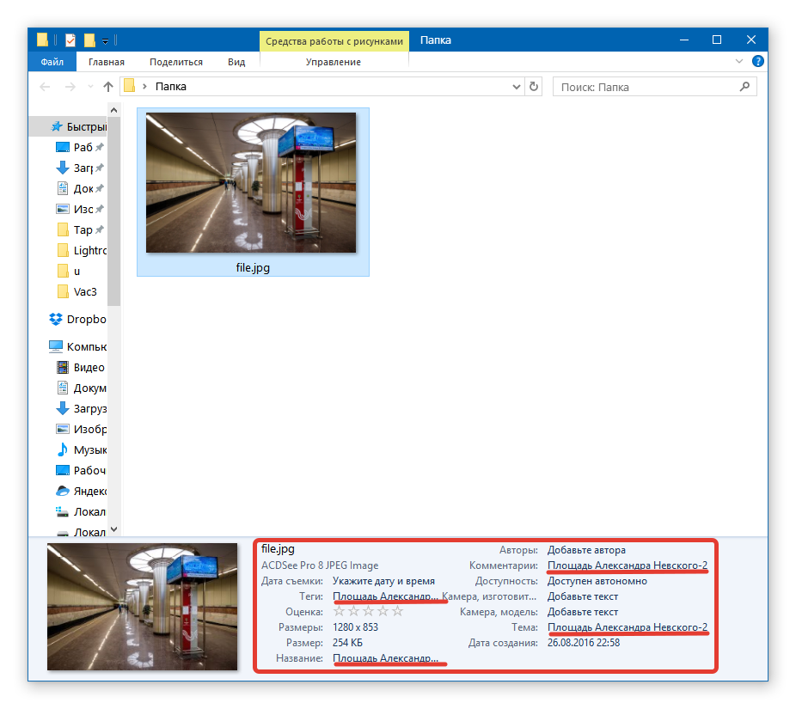Open the Файл menu
Screen dimensions: 796x709
[52, 62]
